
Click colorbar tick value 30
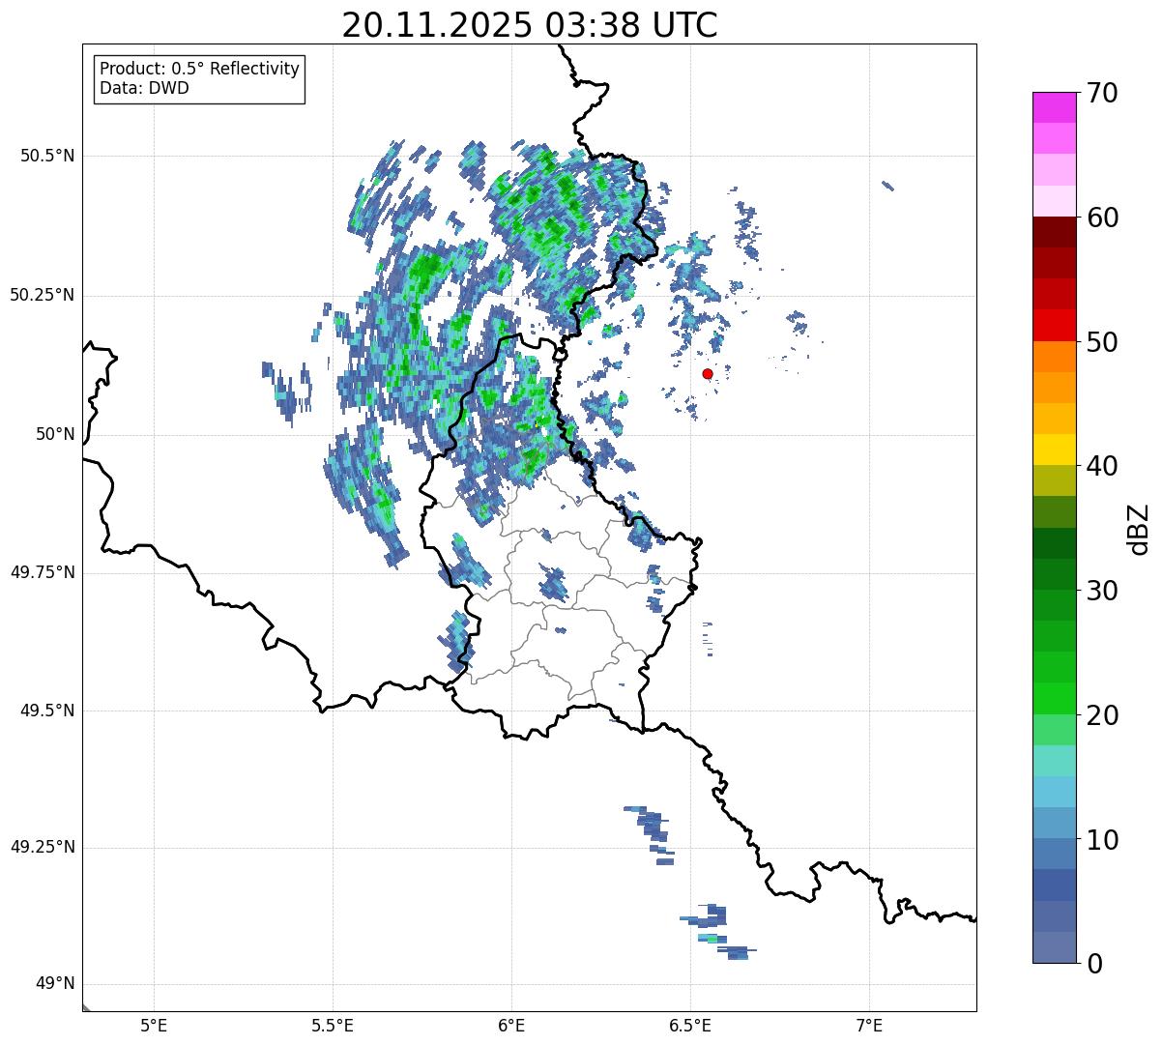pyautogui.click(x=1101, y=591)
